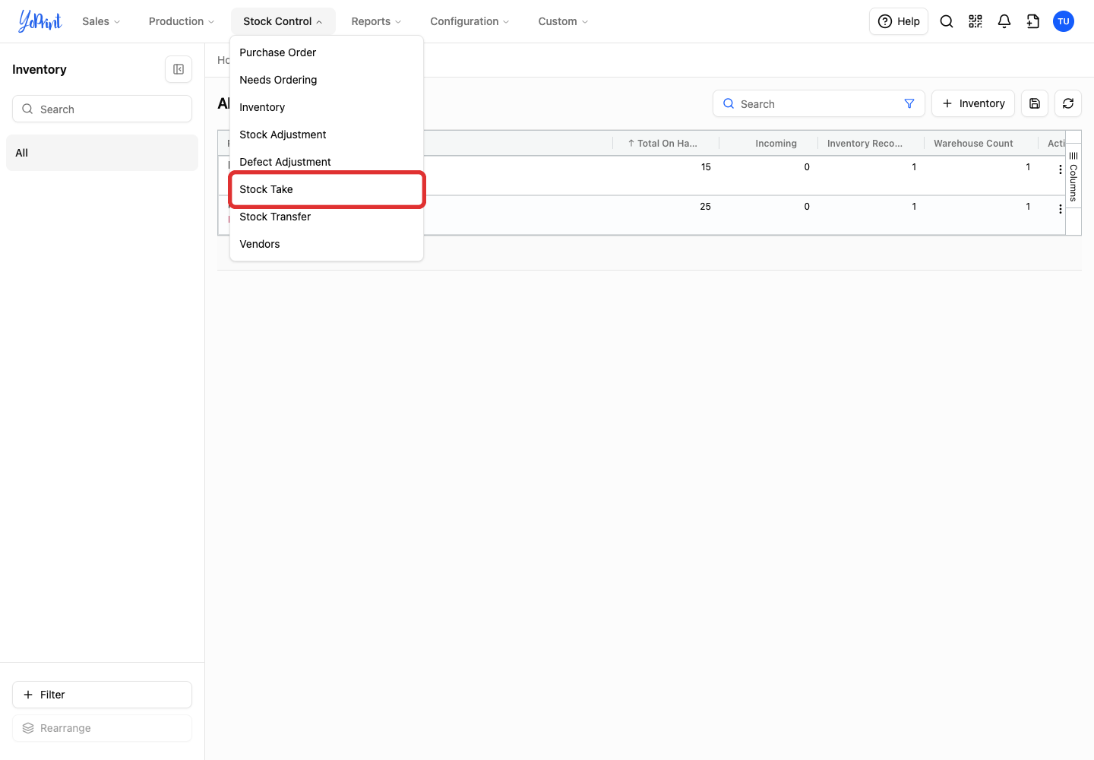Expand the Sales menu
This screenshot has width=1094, height=760.
(x=101, y=21)
